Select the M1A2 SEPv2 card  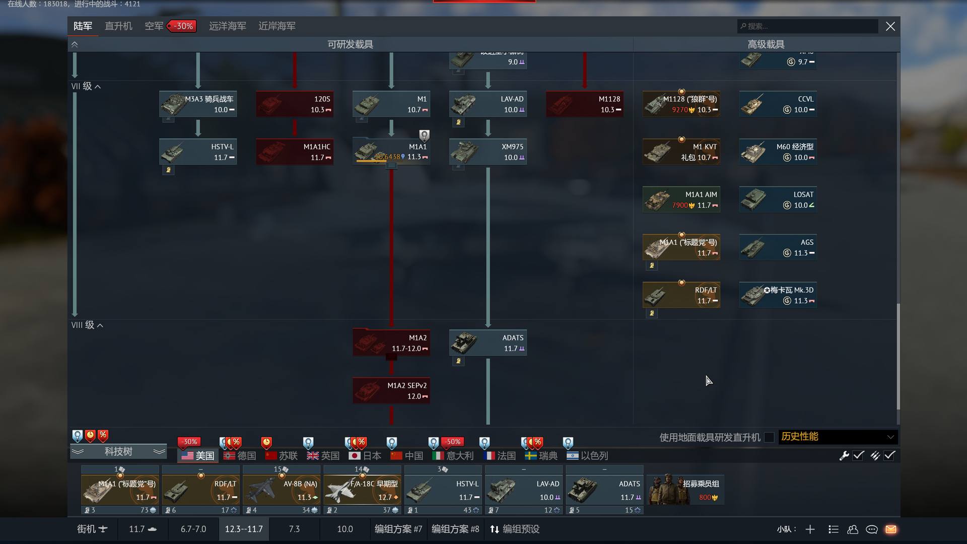point(391,390)
